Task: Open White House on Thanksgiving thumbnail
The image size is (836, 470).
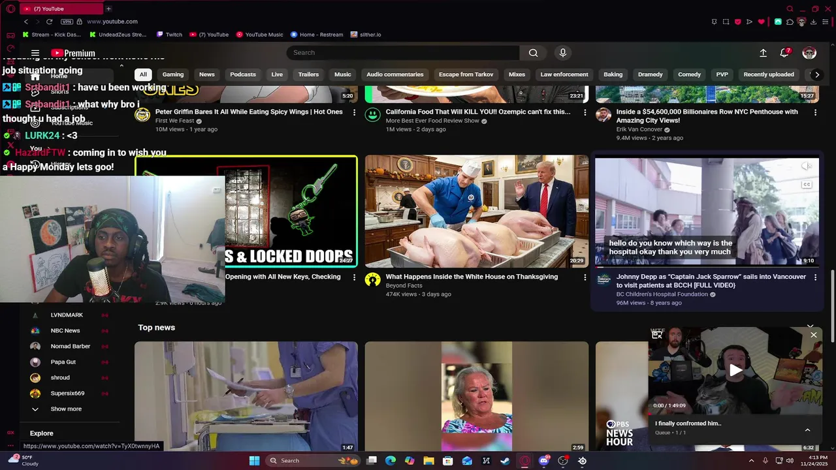Action: tap(476, 211)
